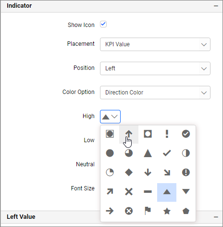The image size is (223, 227).
Task: Pick the small down triangle icon
Action: click(x=186, y=191)
